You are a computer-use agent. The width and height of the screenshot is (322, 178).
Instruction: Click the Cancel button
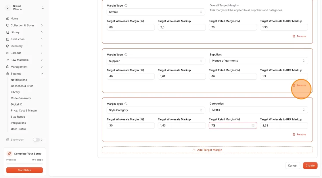(292, 165)
